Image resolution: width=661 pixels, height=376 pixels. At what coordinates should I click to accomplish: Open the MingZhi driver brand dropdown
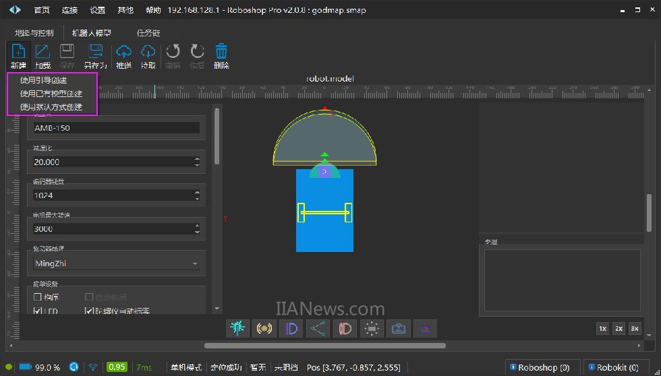[x=116, y=264]
